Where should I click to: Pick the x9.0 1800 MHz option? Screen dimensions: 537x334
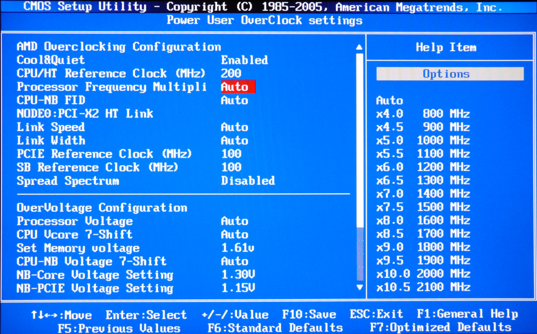click(x=423, y=247)
